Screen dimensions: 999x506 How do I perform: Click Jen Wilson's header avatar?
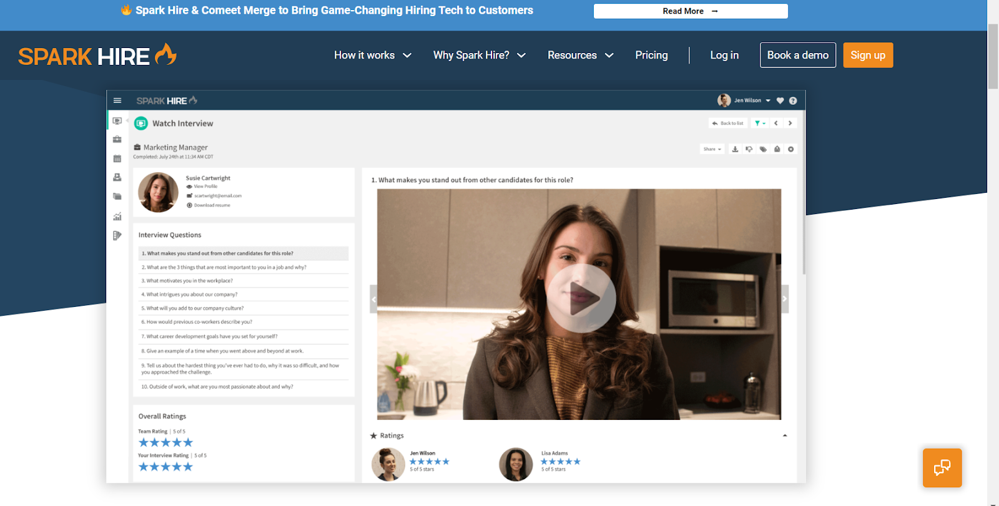pos(724,100)
